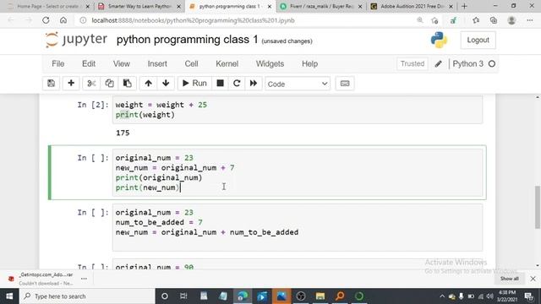Open the notification center icon
This screenshot has height=304, width=541.
point(529,296)
